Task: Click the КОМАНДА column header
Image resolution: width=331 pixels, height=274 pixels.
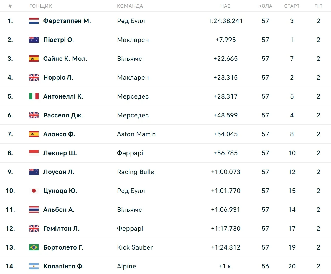Action: click(x=130, y=6)
